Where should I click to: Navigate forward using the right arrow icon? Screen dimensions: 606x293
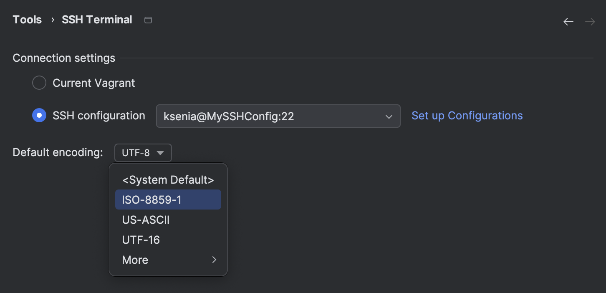(590, 21)
